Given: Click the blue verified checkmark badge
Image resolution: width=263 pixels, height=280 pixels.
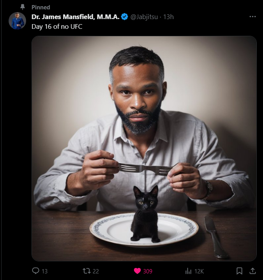Looking at the screenshot, I should (125, 17).
